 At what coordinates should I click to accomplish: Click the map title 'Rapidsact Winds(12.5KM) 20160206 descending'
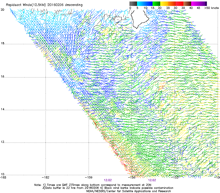click(x=44, y=5)
